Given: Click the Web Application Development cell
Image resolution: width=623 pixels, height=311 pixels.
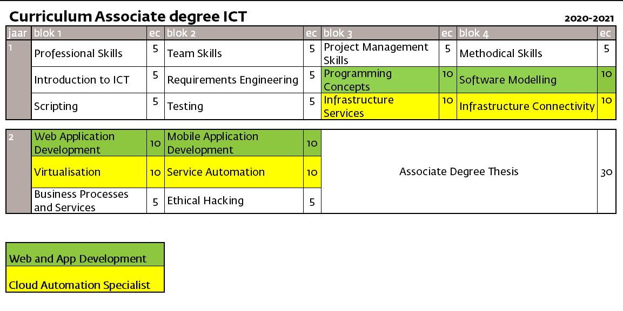Looking at the screenshot, I should point(75,143).
